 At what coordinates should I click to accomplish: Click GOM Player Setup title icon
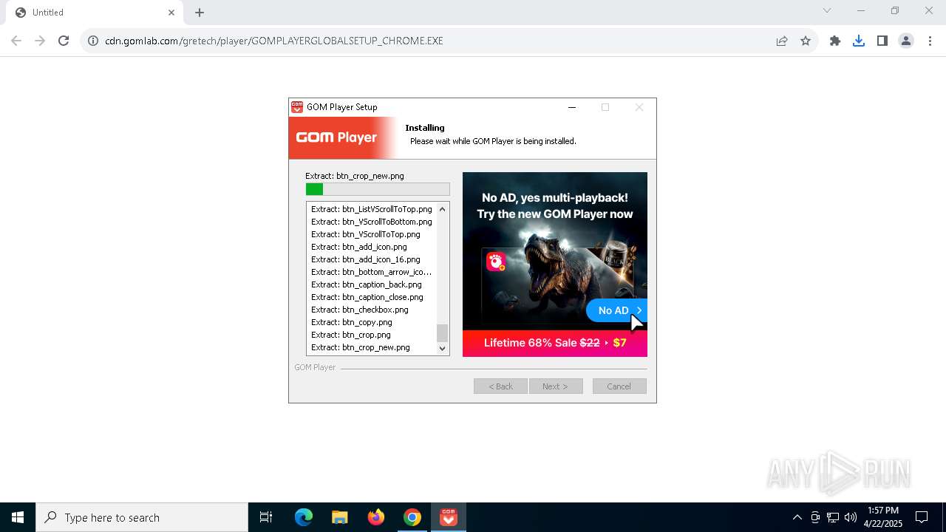297,107
